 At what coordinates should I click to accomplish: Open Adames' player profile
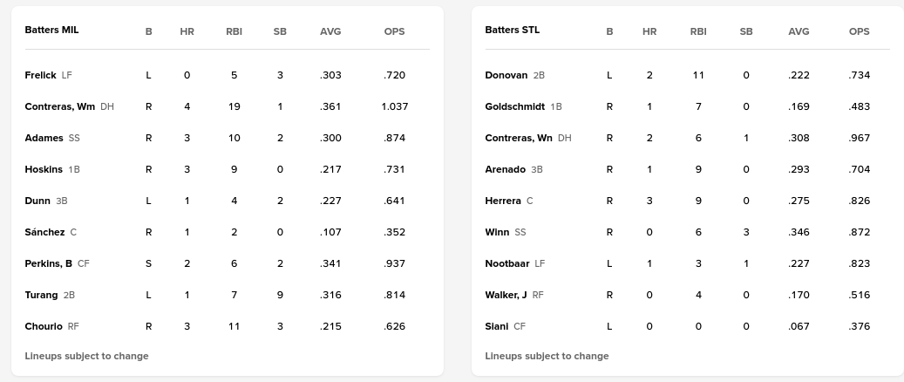(x=44, y=138)
